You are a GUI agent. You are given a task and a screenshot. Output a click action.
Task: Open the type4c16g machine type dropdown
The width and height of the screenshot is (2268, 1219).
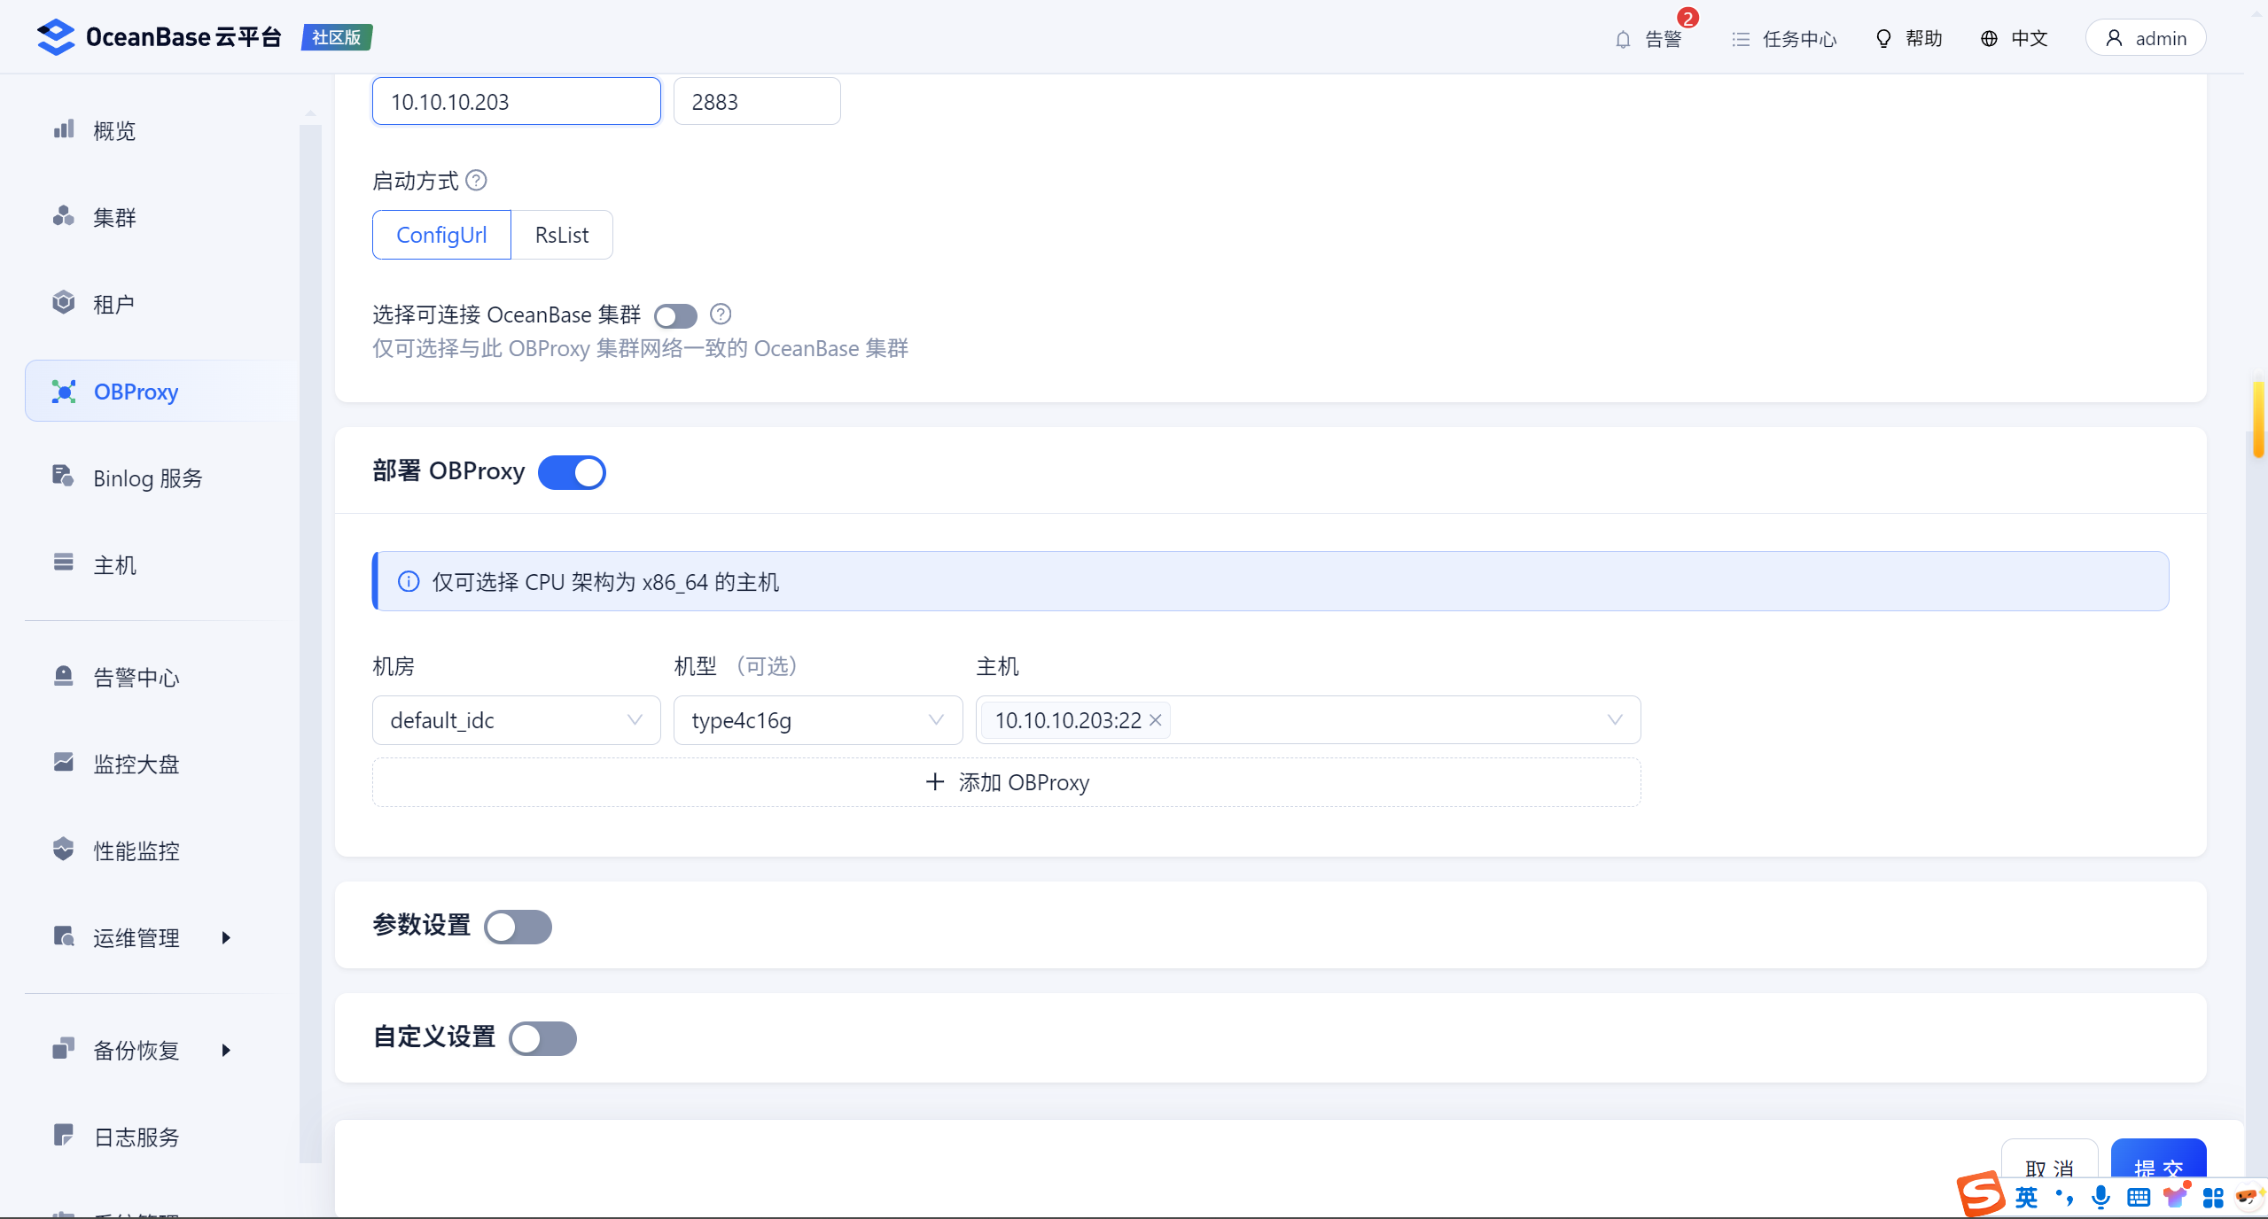(x=817, y=720)
